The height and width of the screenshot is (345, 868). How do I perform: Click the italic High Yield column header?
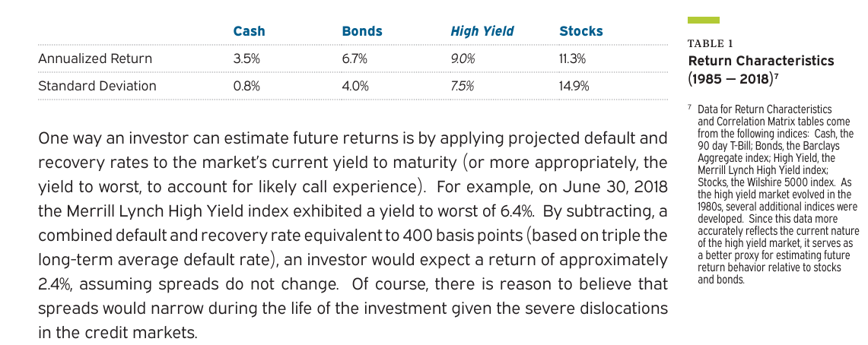click(x=482, y=31)
